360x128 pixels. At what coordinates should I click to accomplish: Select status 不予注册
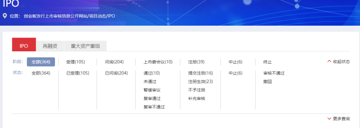click(197, 90)
